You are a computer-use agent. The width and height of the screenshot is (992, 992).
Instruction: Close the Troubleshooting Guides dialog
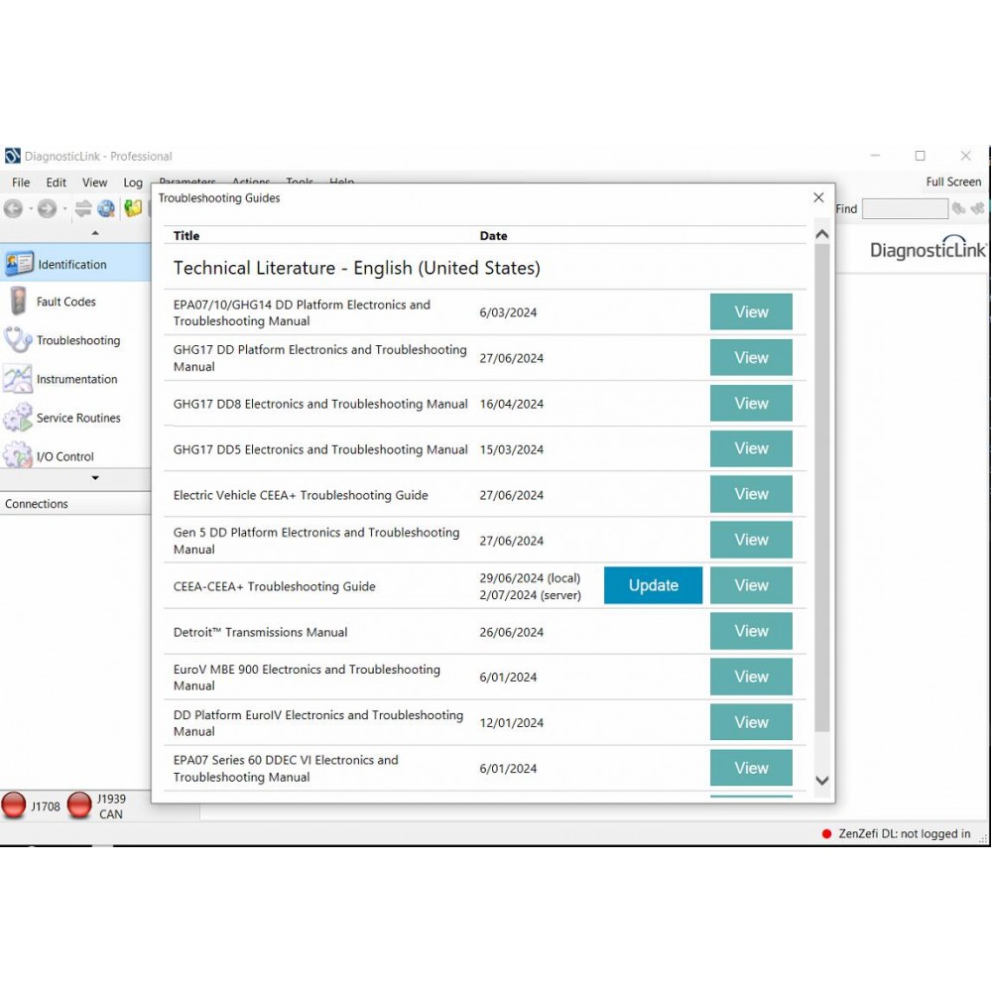pyautogui.click(x=818, y=197)
